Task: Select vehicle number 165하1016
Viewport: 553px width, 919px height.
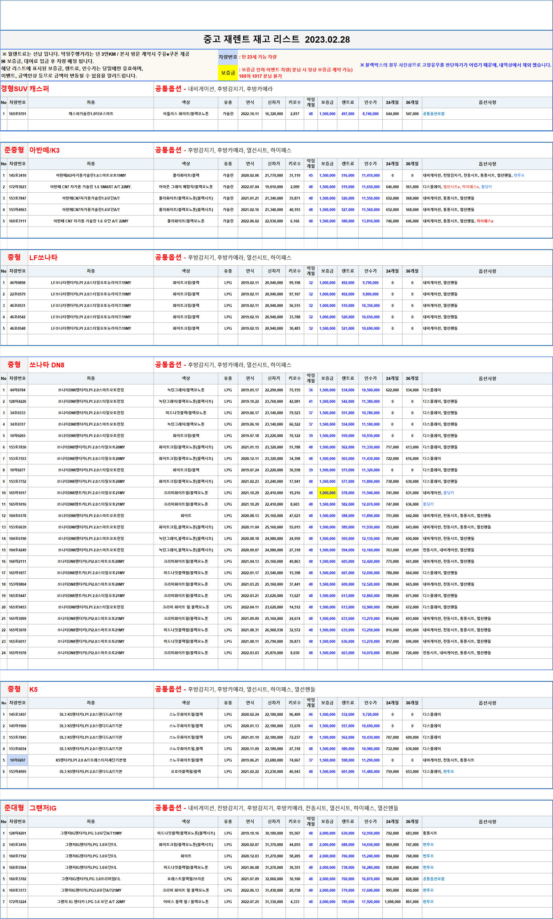Action: click(18, 504)
